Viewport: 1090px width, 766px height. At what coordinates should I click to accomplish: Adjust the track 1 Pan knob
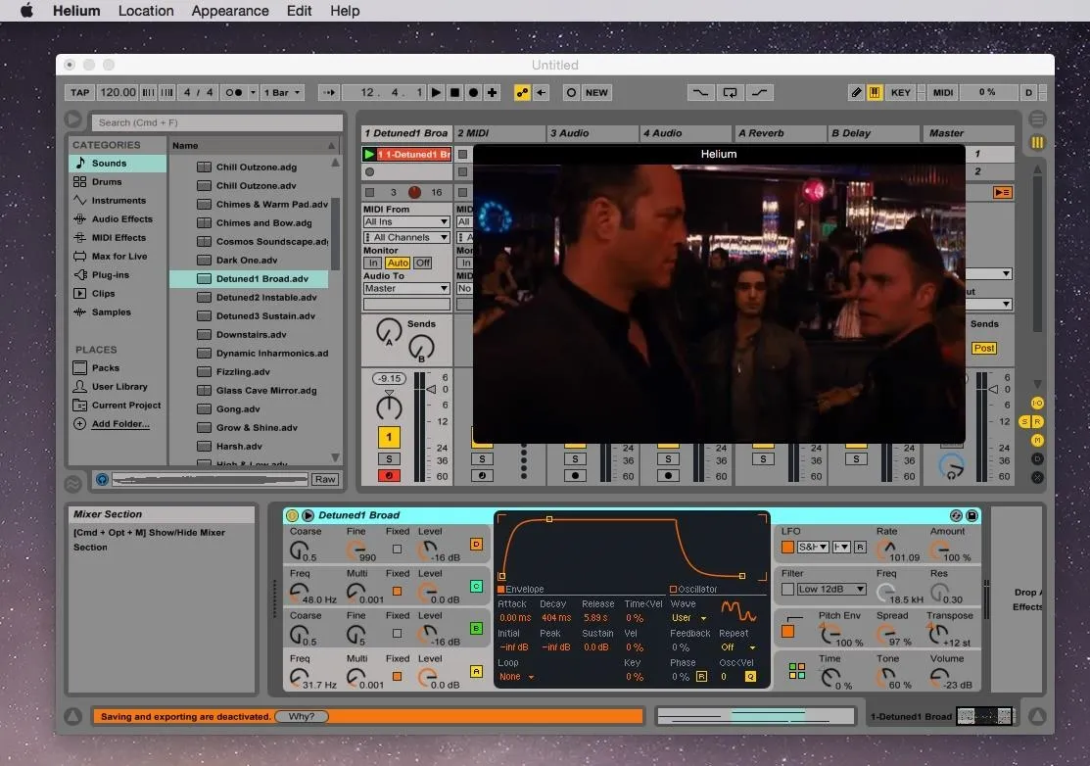click(389, 406)
